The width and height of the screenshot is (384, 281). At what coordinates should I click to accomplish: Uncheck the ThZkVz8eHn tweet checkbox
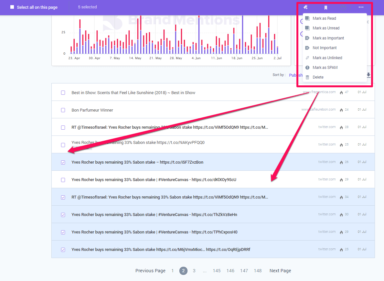pos(63,215)
